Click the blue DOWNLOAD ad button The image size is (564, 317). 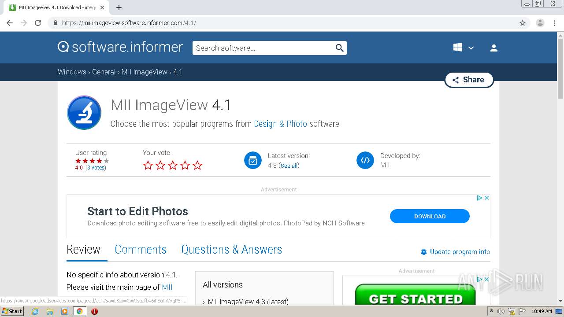(x=430, y=216)
